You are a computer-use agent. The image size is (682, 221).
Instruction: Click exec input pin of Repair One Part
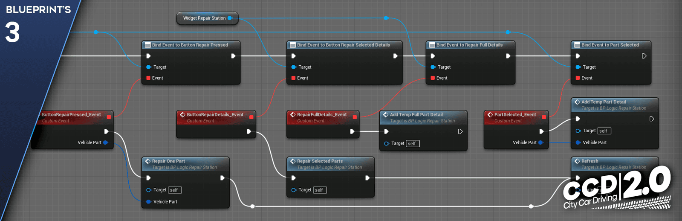point(148,178)
